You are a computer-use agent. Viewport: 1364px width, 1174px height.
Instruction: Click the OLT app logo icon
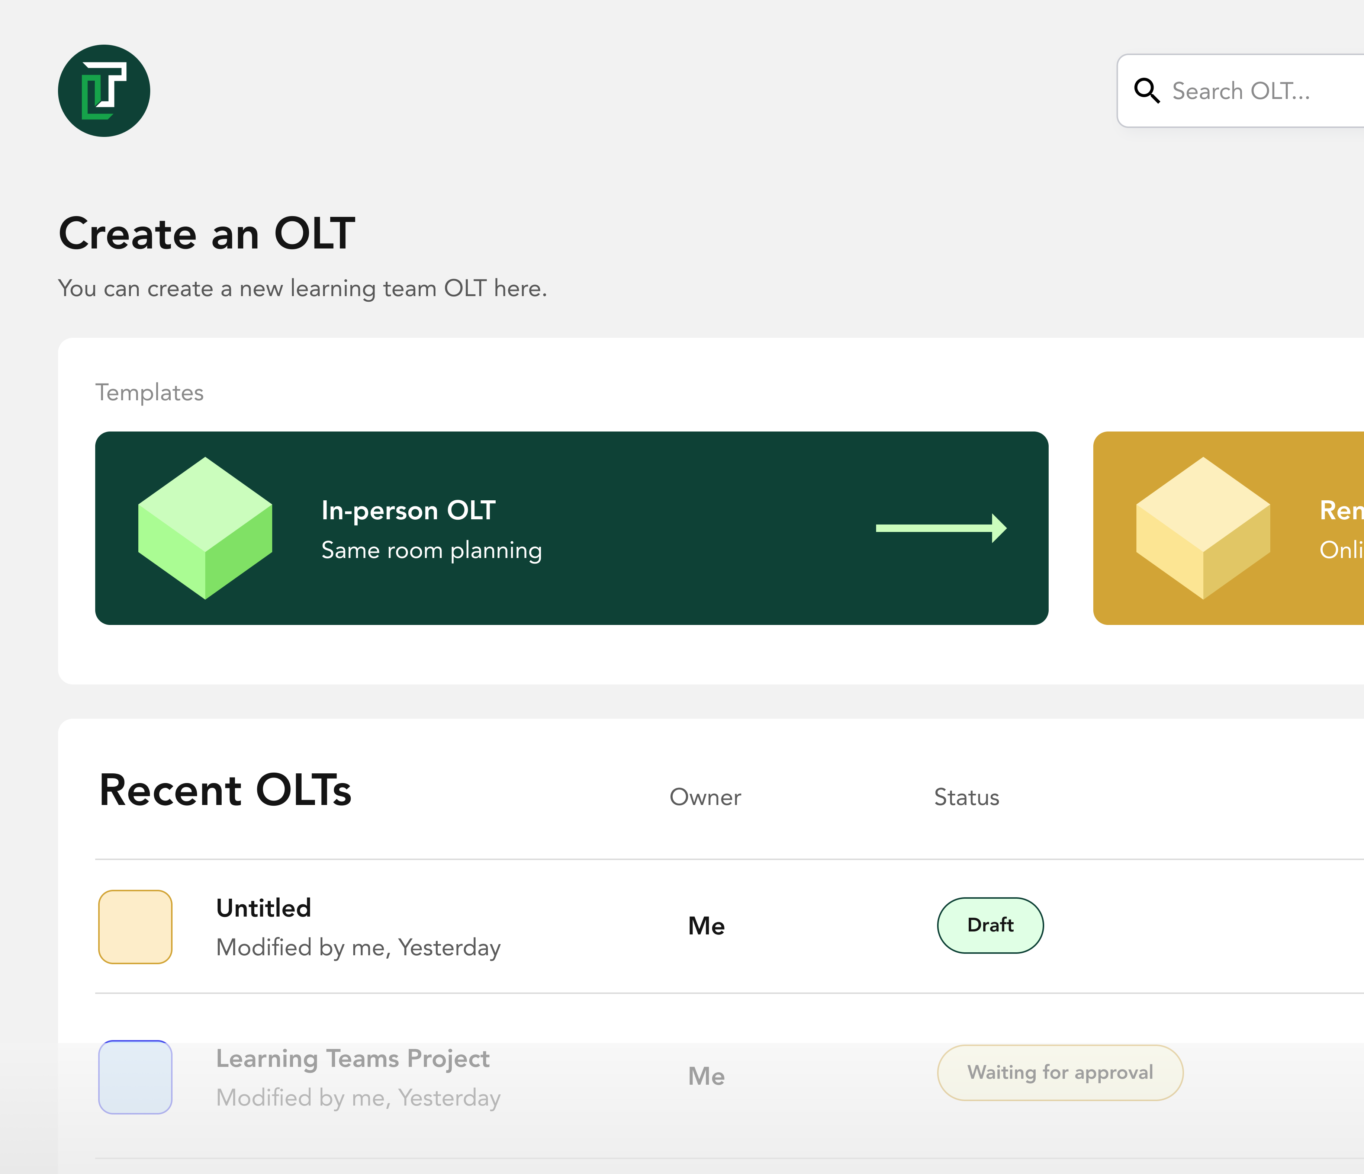[104, 92]
